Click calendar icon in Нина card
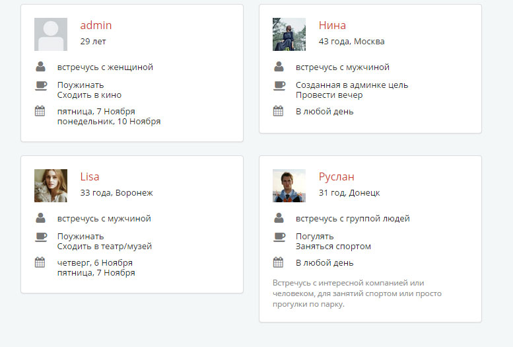Image resolution: width=513 pixels, height=347 pixels. coord(278,111)
